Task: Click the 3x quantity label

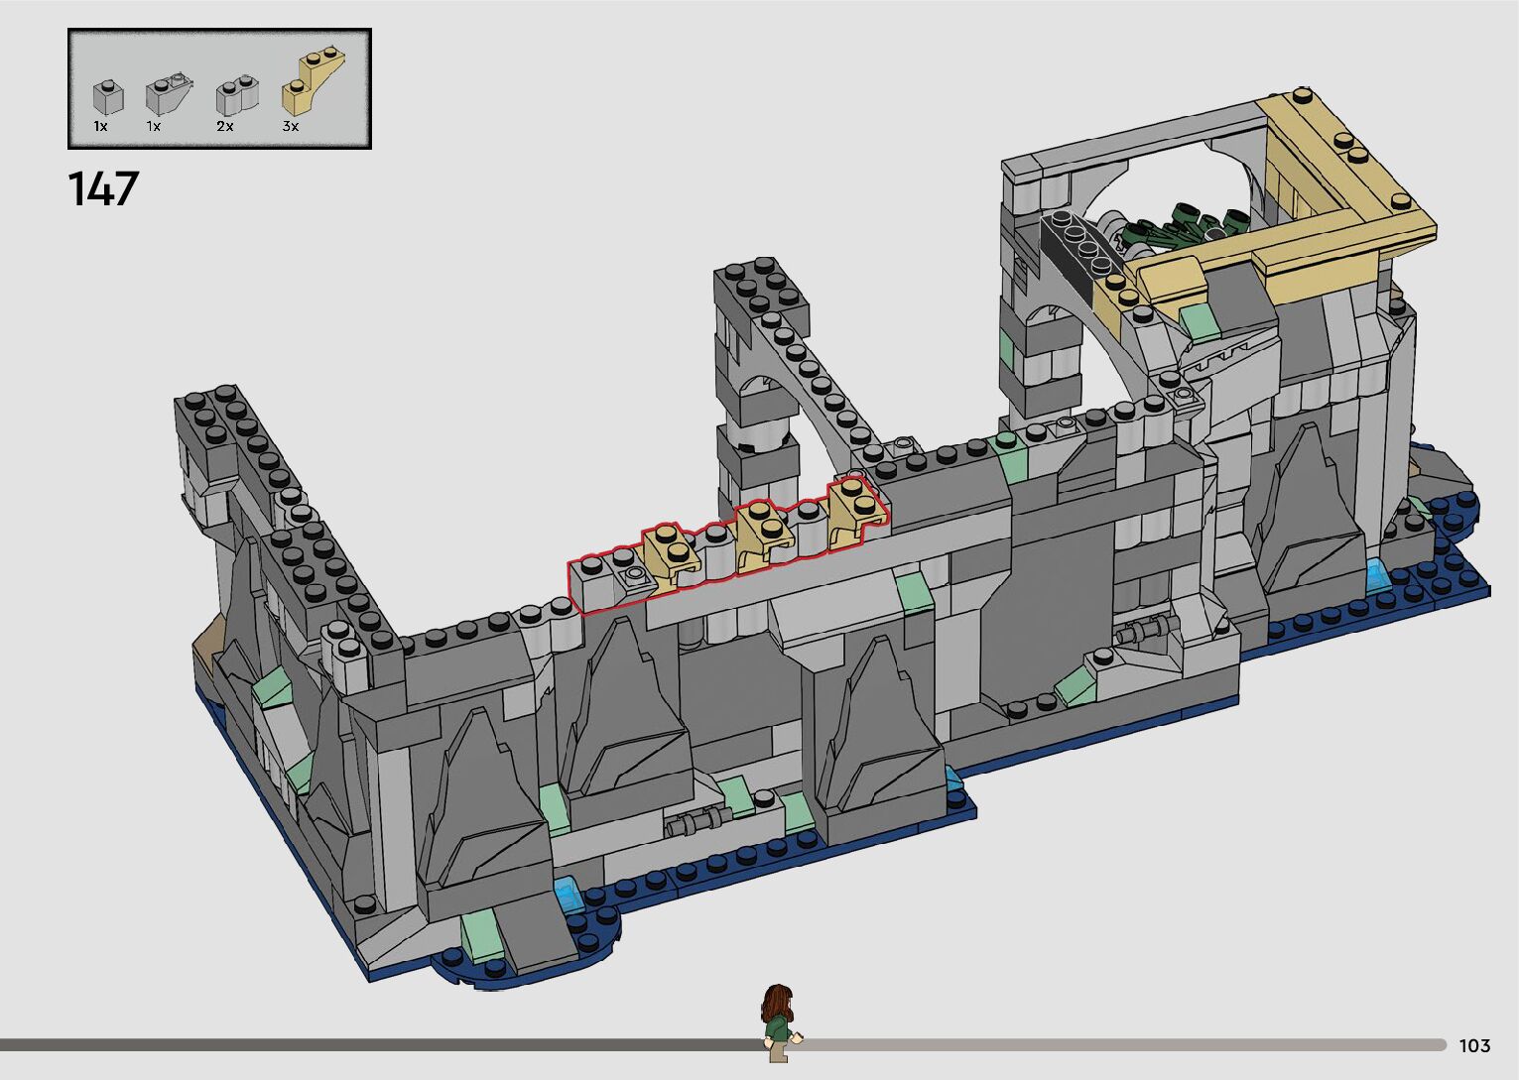Action: pos(290,127)
